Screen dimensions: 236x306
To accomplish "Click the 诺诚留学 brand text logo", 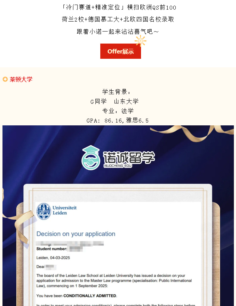I will coord(129,157).
